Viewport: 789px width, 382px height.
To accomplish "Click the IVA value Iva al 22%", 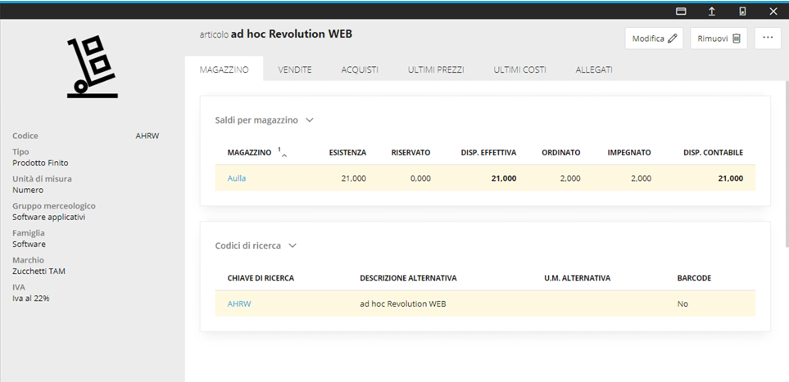I will [30, 299].
